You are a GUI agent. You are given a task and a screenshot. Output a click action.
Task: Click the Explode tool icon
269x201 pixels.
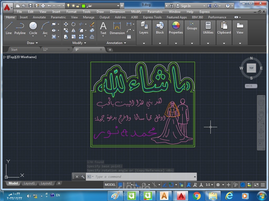(92, 30)
